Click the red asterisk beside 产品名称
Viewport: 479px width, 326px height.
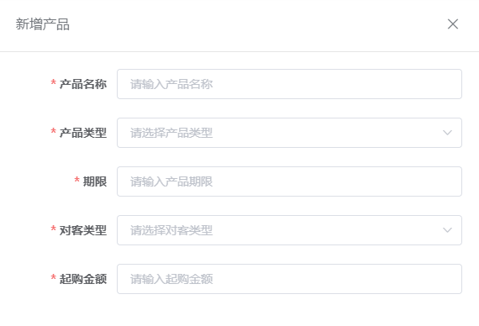point(53,82)
